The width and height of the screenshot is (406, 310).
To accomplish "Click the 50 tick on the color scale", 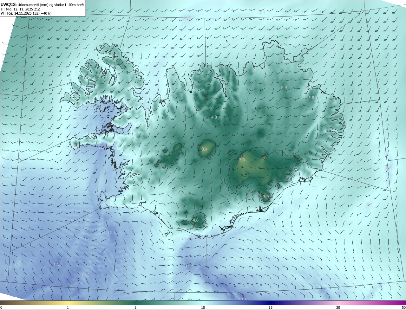I will [403, 307].
